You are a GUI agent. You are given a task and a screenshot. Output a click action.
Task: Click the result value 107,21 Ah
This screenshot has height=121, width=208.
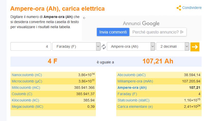pos(158,61)
